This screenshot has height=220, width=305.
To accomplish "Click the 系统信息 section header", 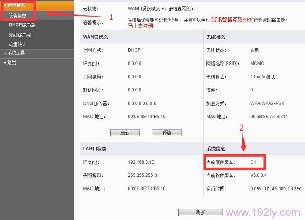I will click(218, 148).
